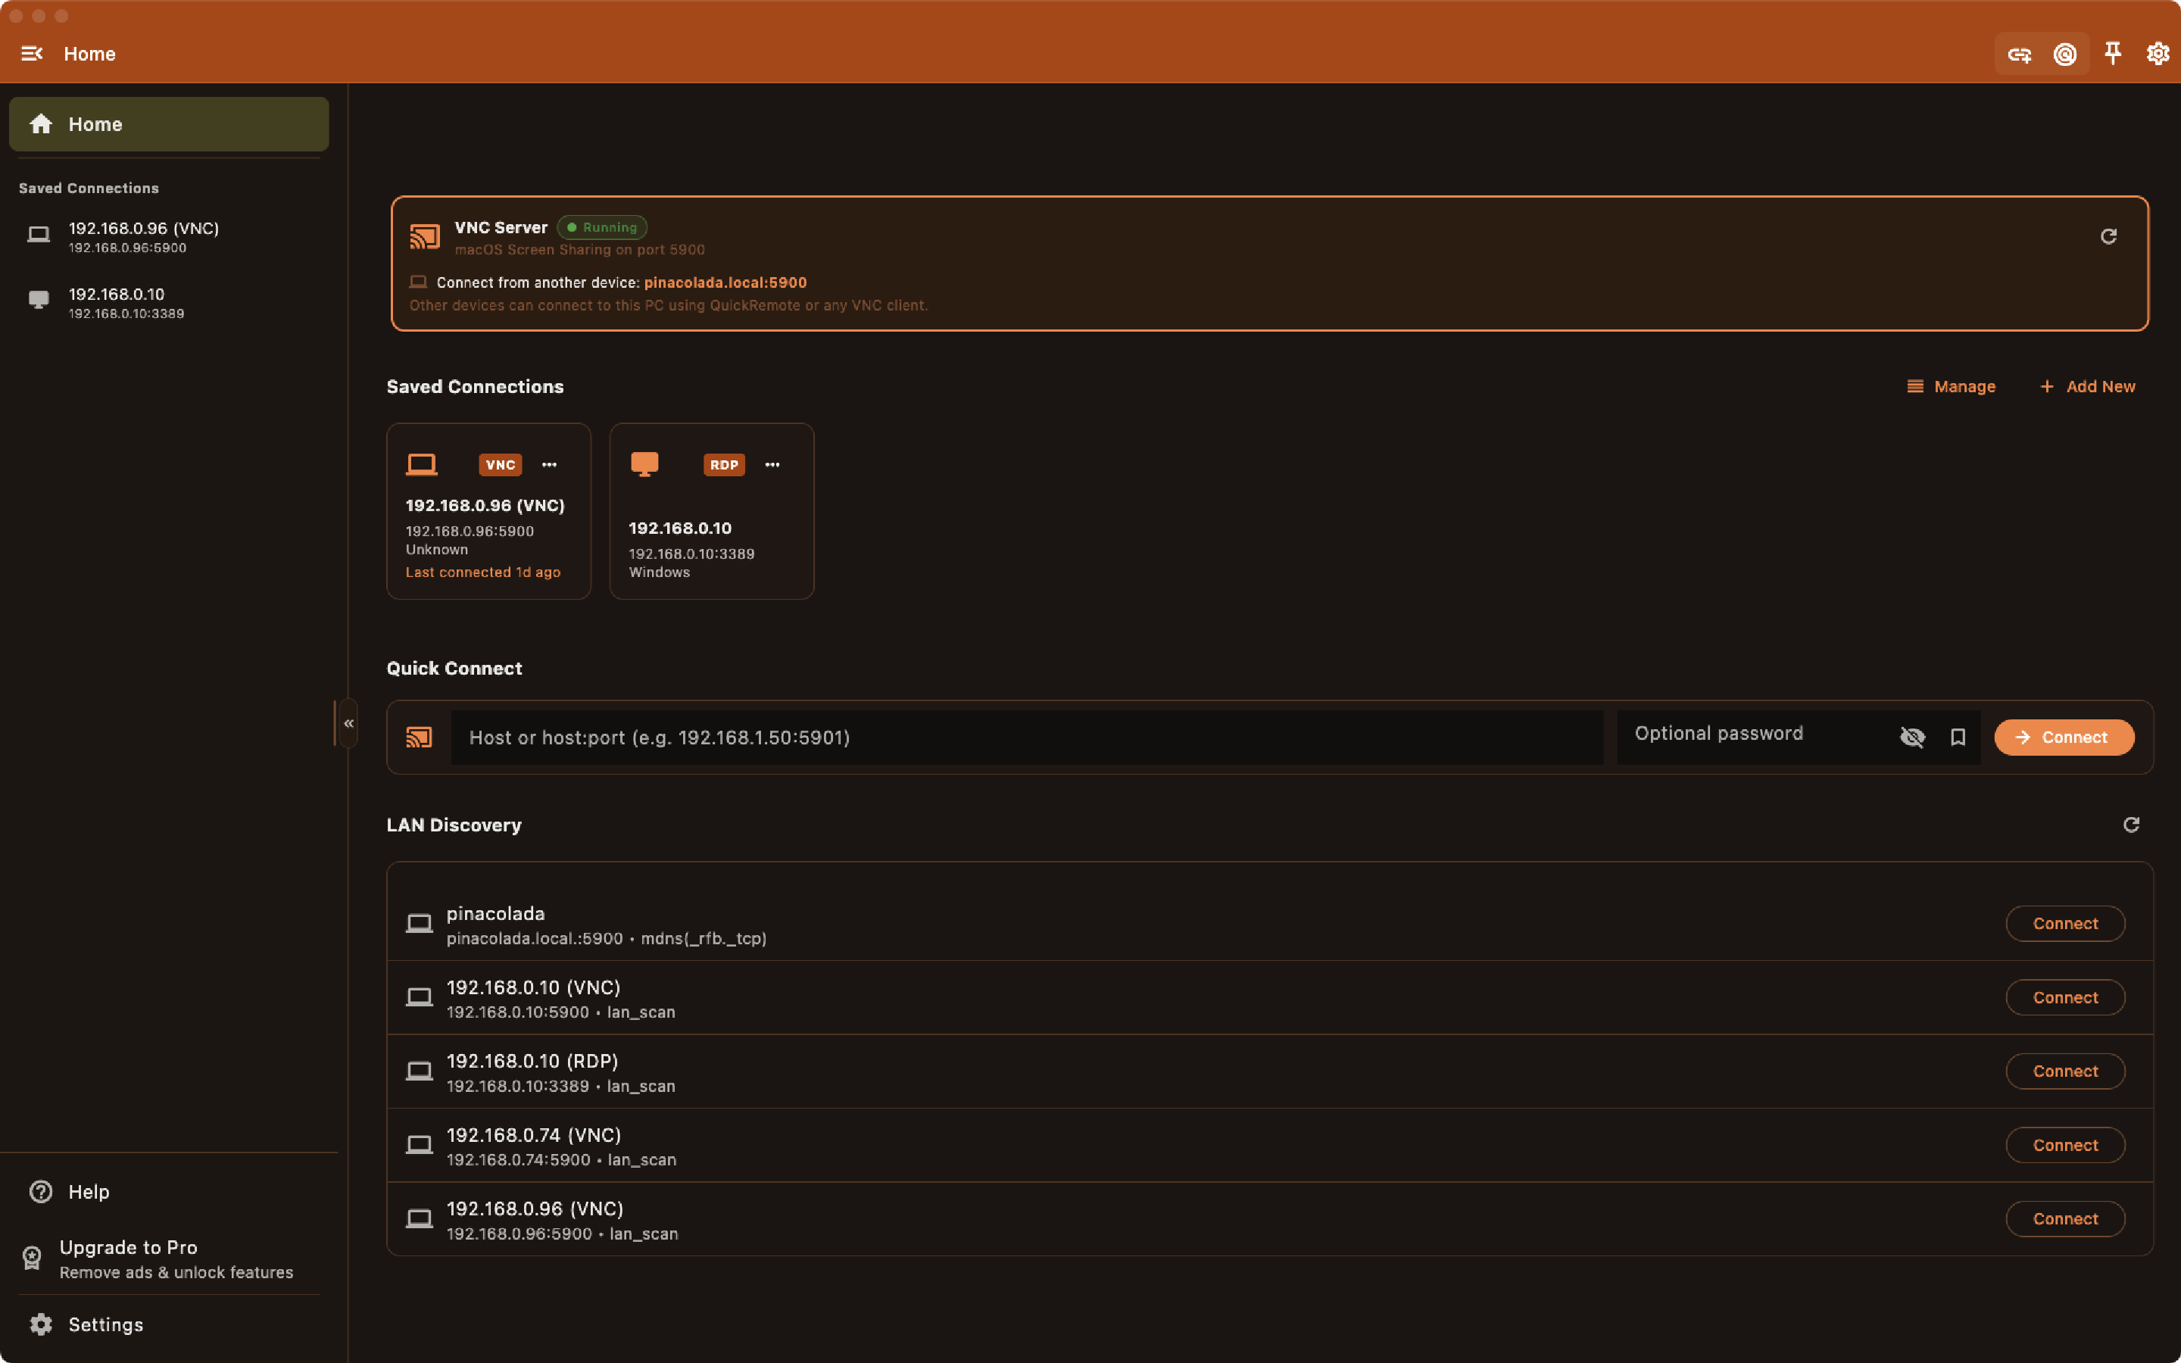The width and height of the screenshot is (2181, 1363).
Task: Click monitor icon on RDP card
Action: click(644, 464)
